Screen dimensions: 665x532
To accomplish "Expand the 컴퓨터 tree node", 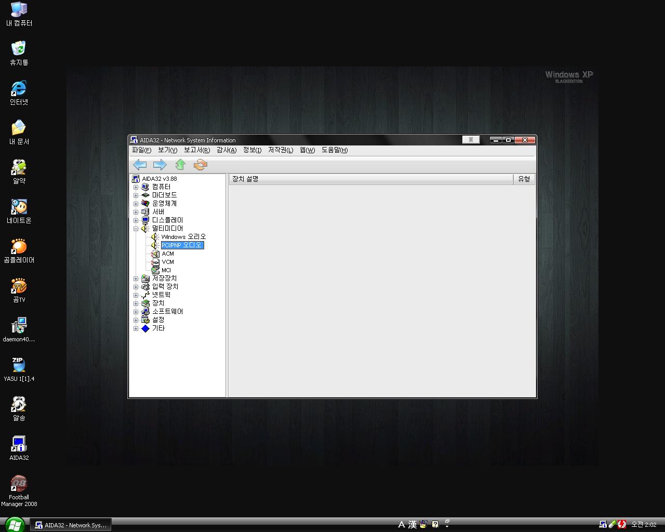I will 136,187.
